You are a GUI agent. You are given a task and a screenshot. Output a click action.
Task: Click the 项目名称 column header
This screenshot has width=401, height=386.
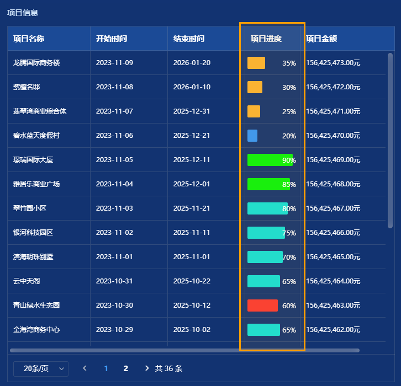(29, 39)
